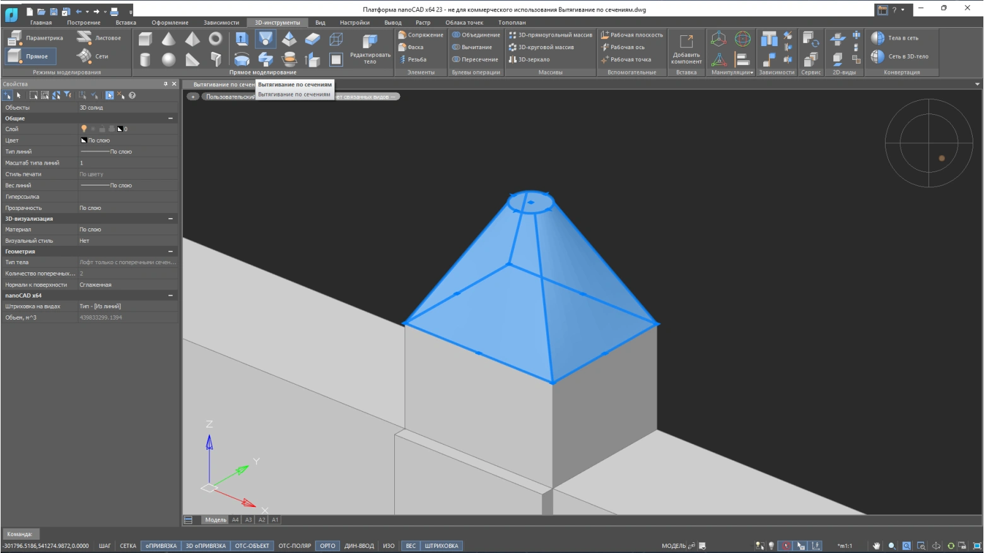Activate the Loft by sections tool
984x553 pixels.
click(266, 39)
